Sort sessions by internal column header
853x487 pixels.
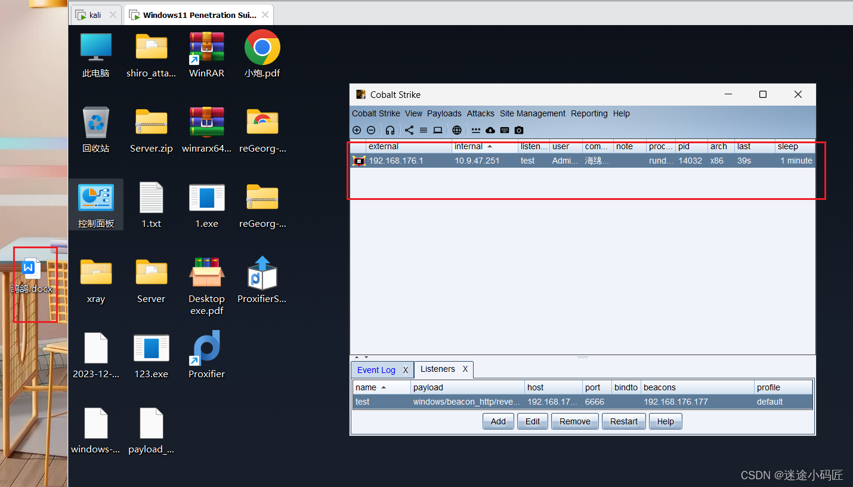point(485,146)
